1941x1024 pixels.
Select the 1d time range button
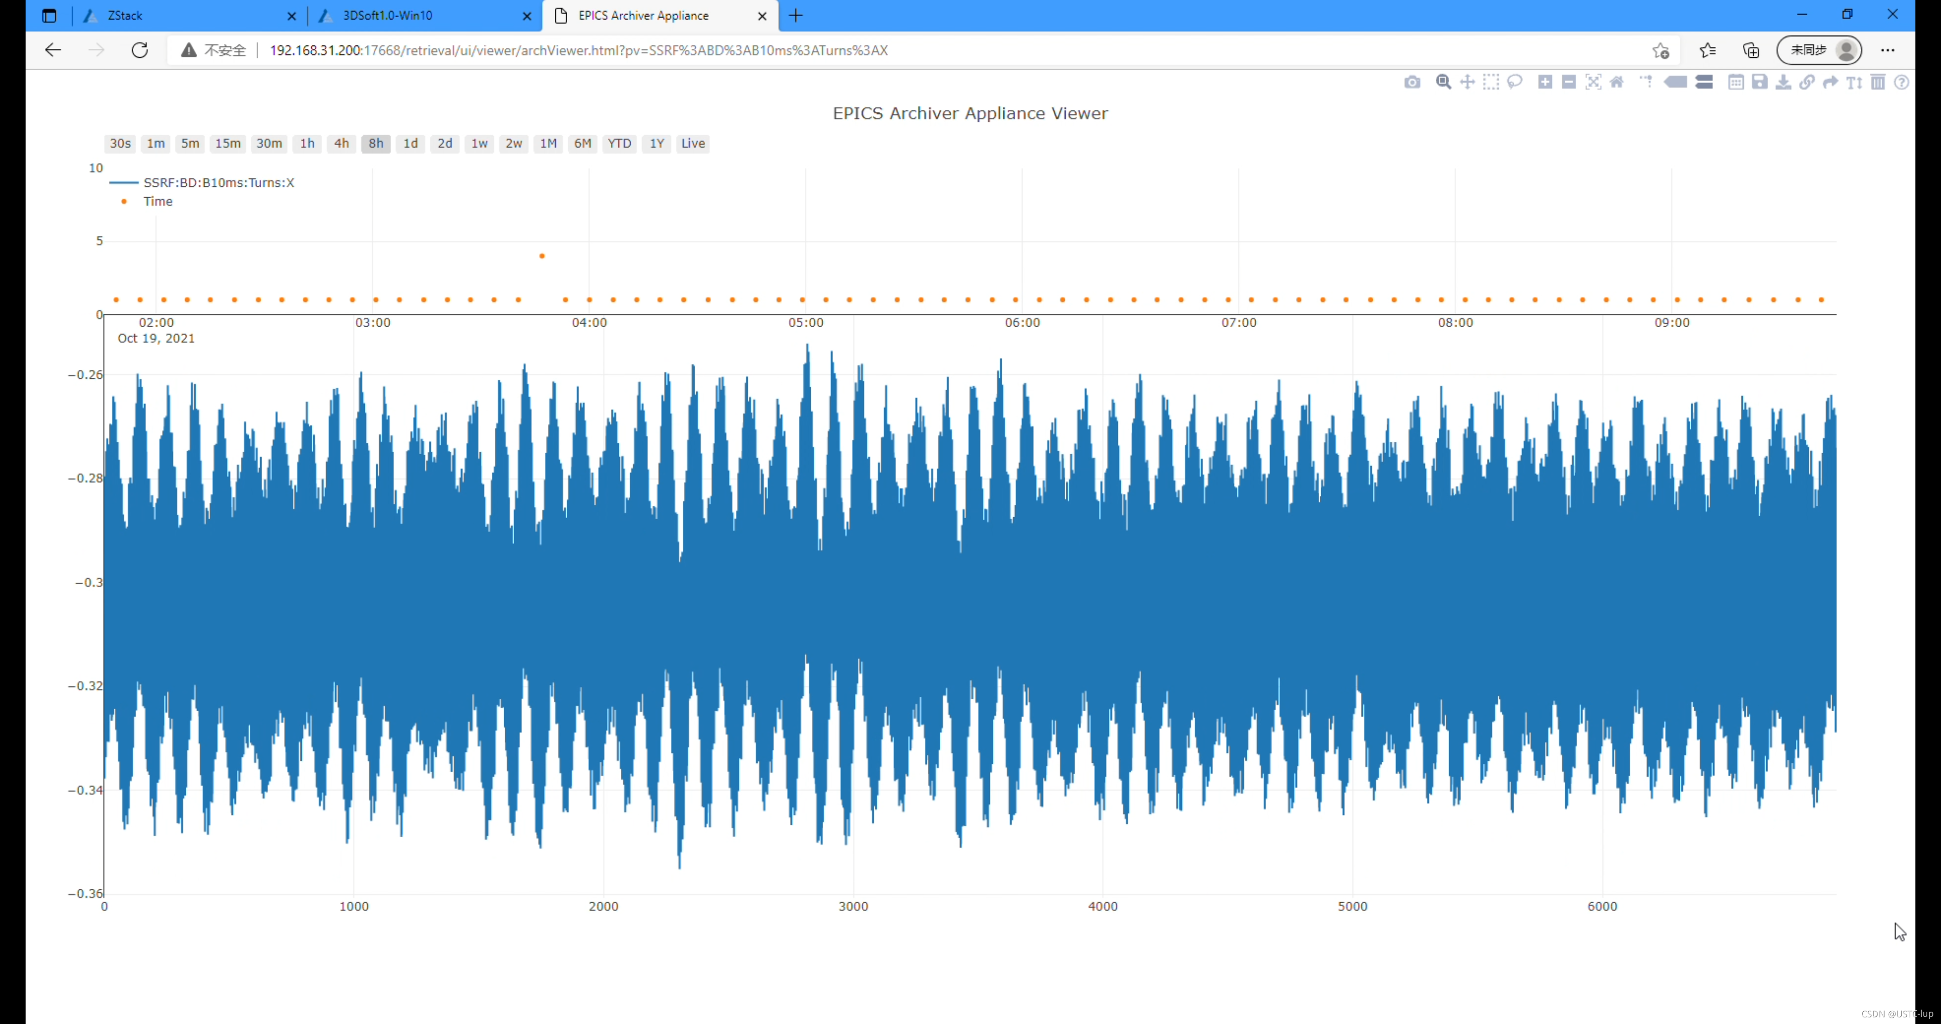[x=410, y=143]
